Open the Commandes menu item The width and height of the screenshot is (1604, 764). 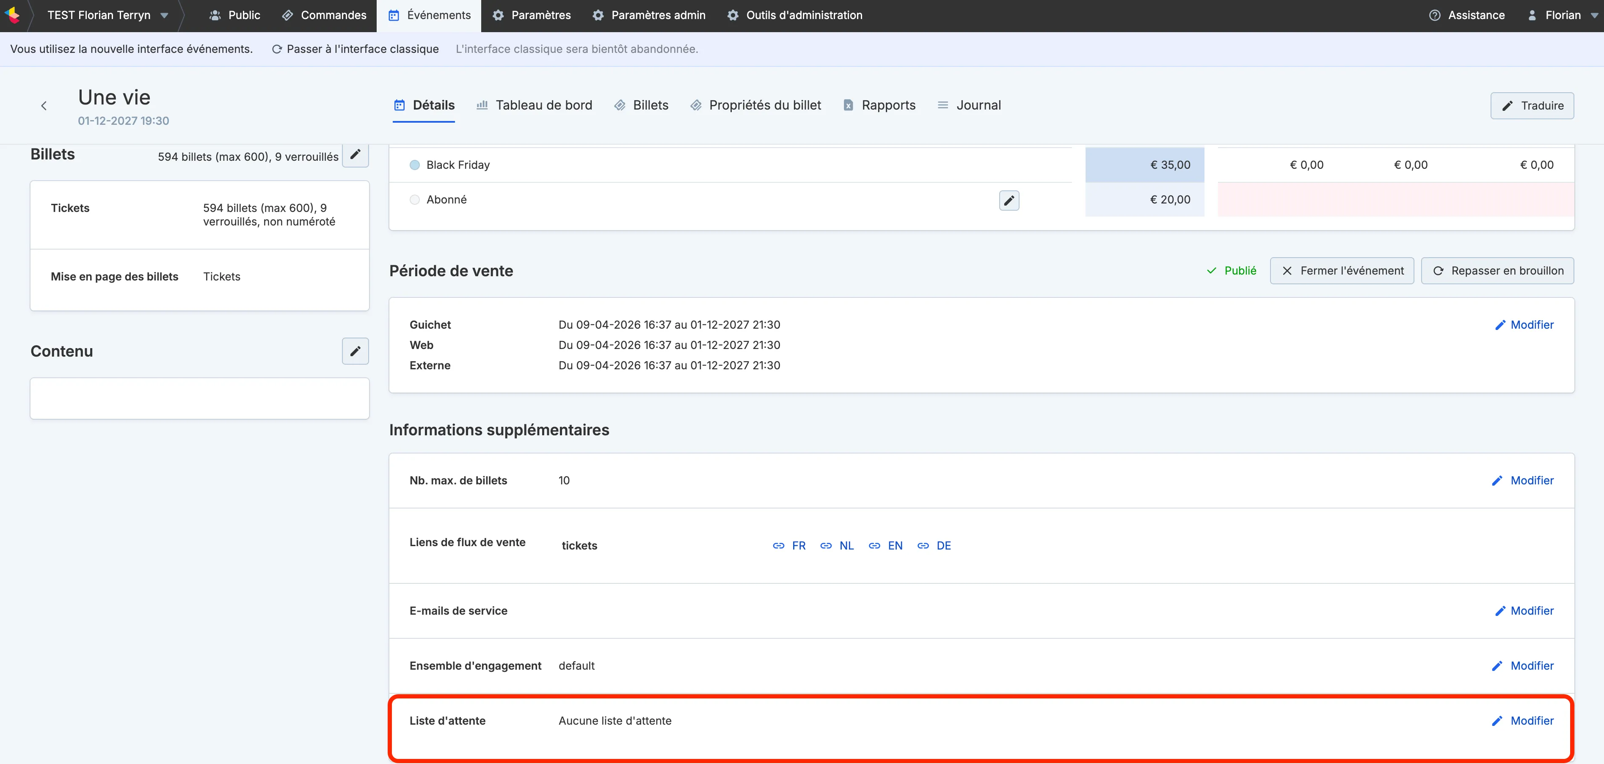tap(325, 15)
